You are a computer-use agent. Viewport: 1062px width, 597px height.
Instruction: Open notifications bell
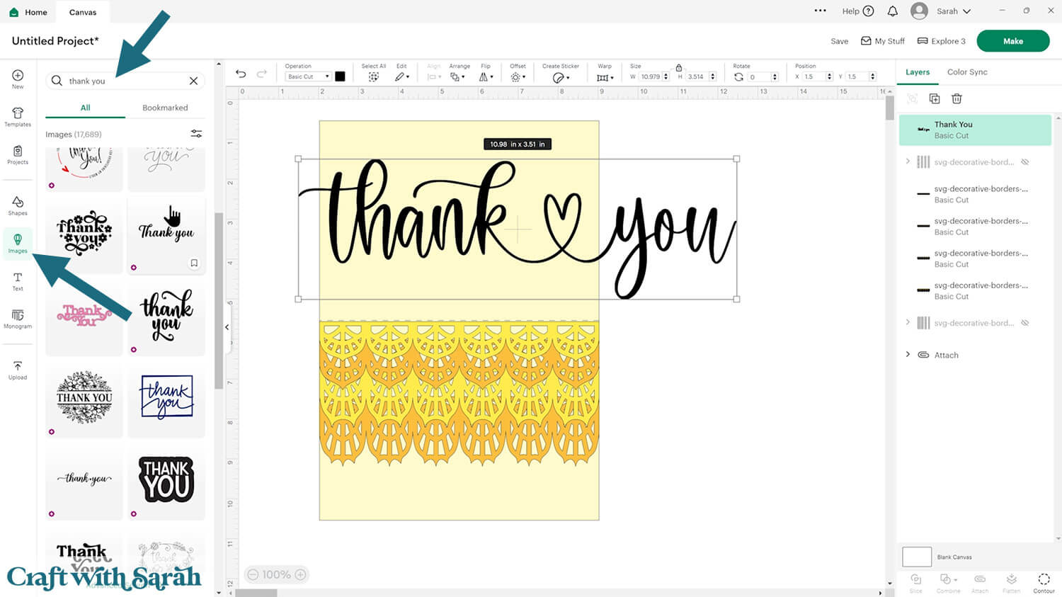point(893,11)
